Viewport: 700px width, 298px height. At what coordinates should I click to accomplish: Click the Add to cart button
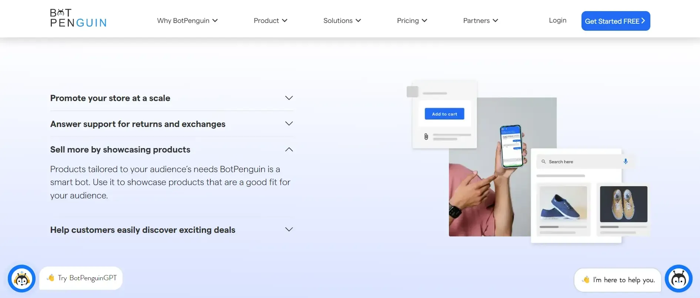pyautogui.click(x=444, y=114)
